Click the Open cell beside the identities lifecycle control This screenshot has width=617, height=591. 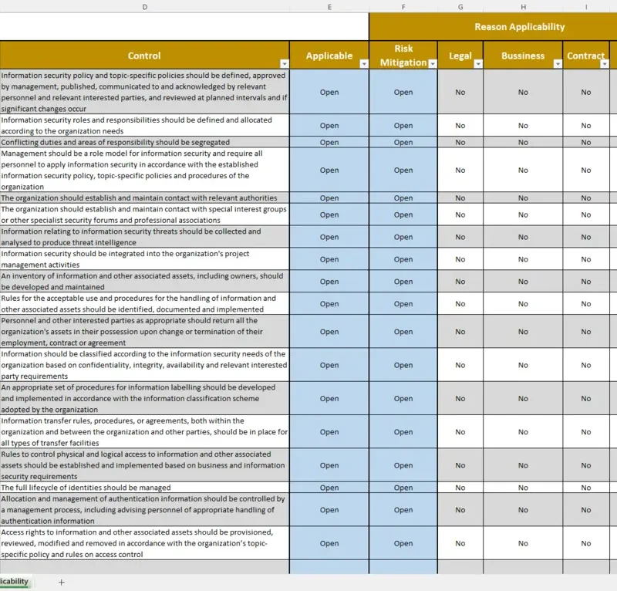tap(329, 488)
